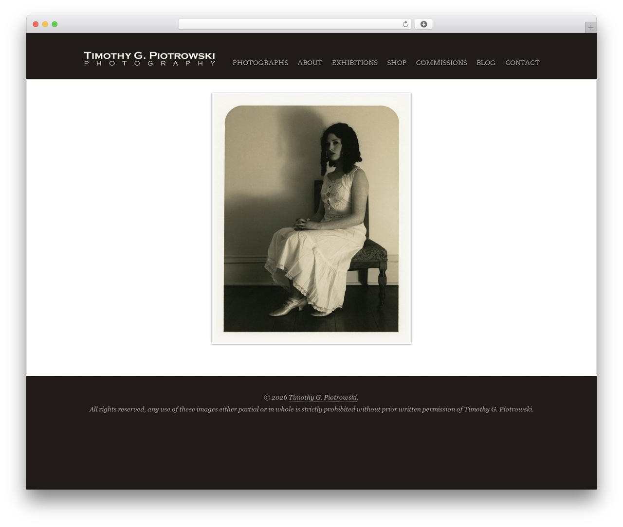Go to the About page

[x=310, y=63]
